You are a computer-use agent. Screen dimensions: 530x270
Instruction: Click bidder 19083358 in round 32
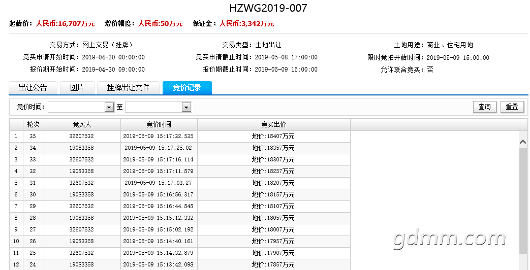[x=81, y=171]
